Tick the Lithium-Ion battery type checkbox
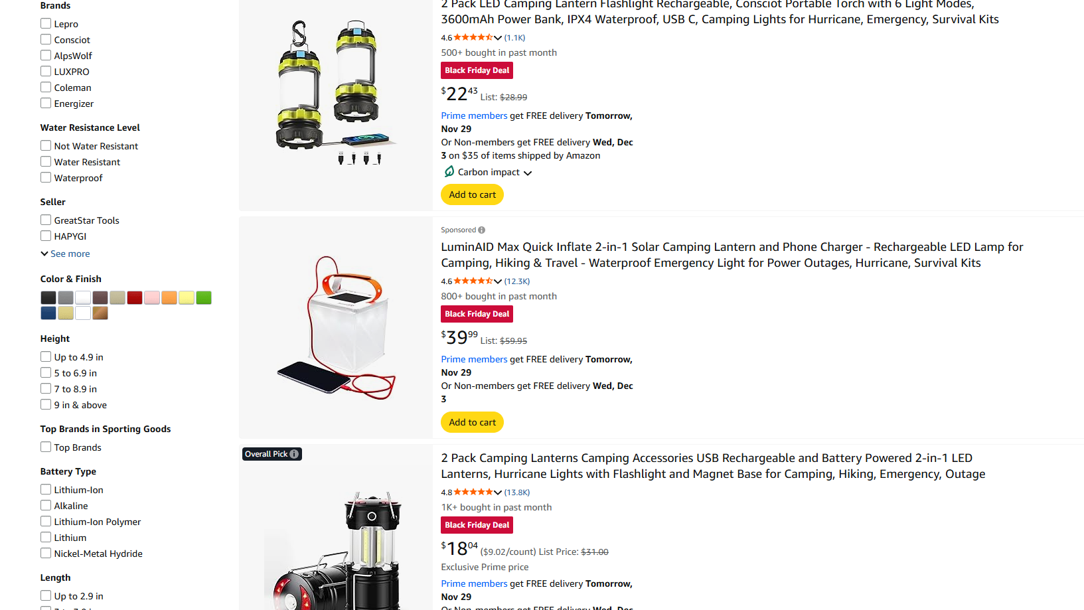The image size is (1084, 610). coord(46,489)
